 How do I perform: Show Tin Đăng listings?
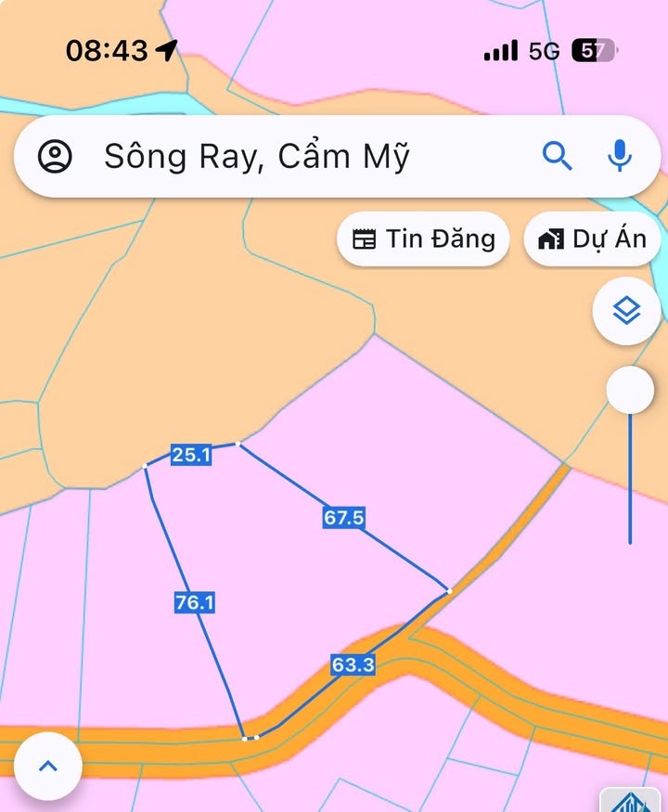(423, 239)
